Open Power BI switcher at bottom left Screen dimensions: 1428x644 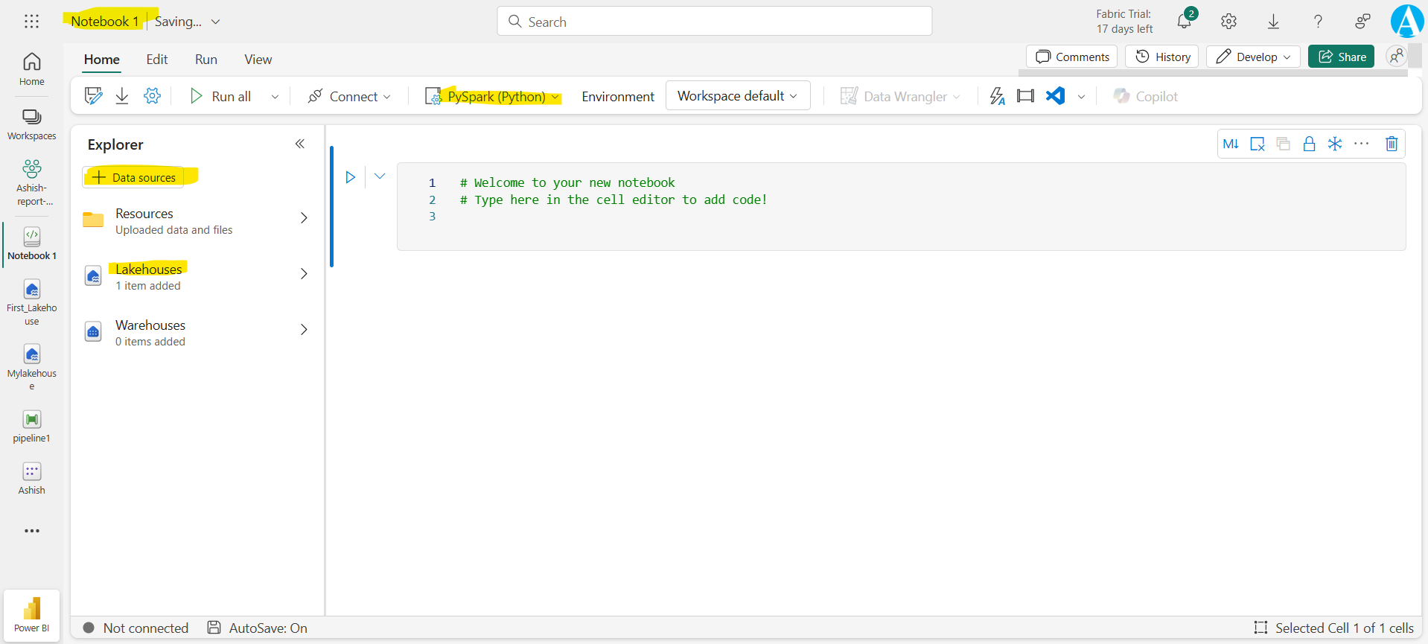tap(31, 614)
